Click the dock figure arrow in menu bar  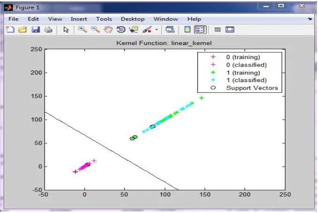coord(310,19)
